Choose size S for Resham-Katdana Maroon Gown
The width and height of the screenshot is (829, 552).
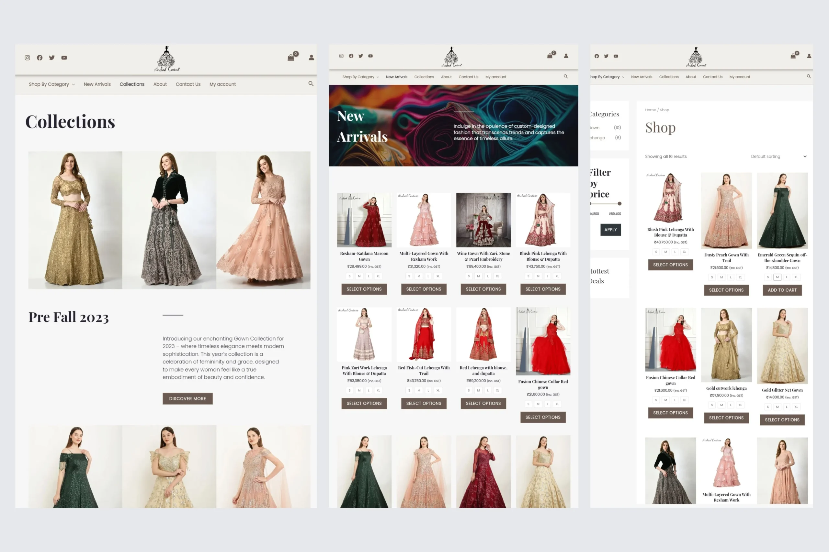[349, 276]
